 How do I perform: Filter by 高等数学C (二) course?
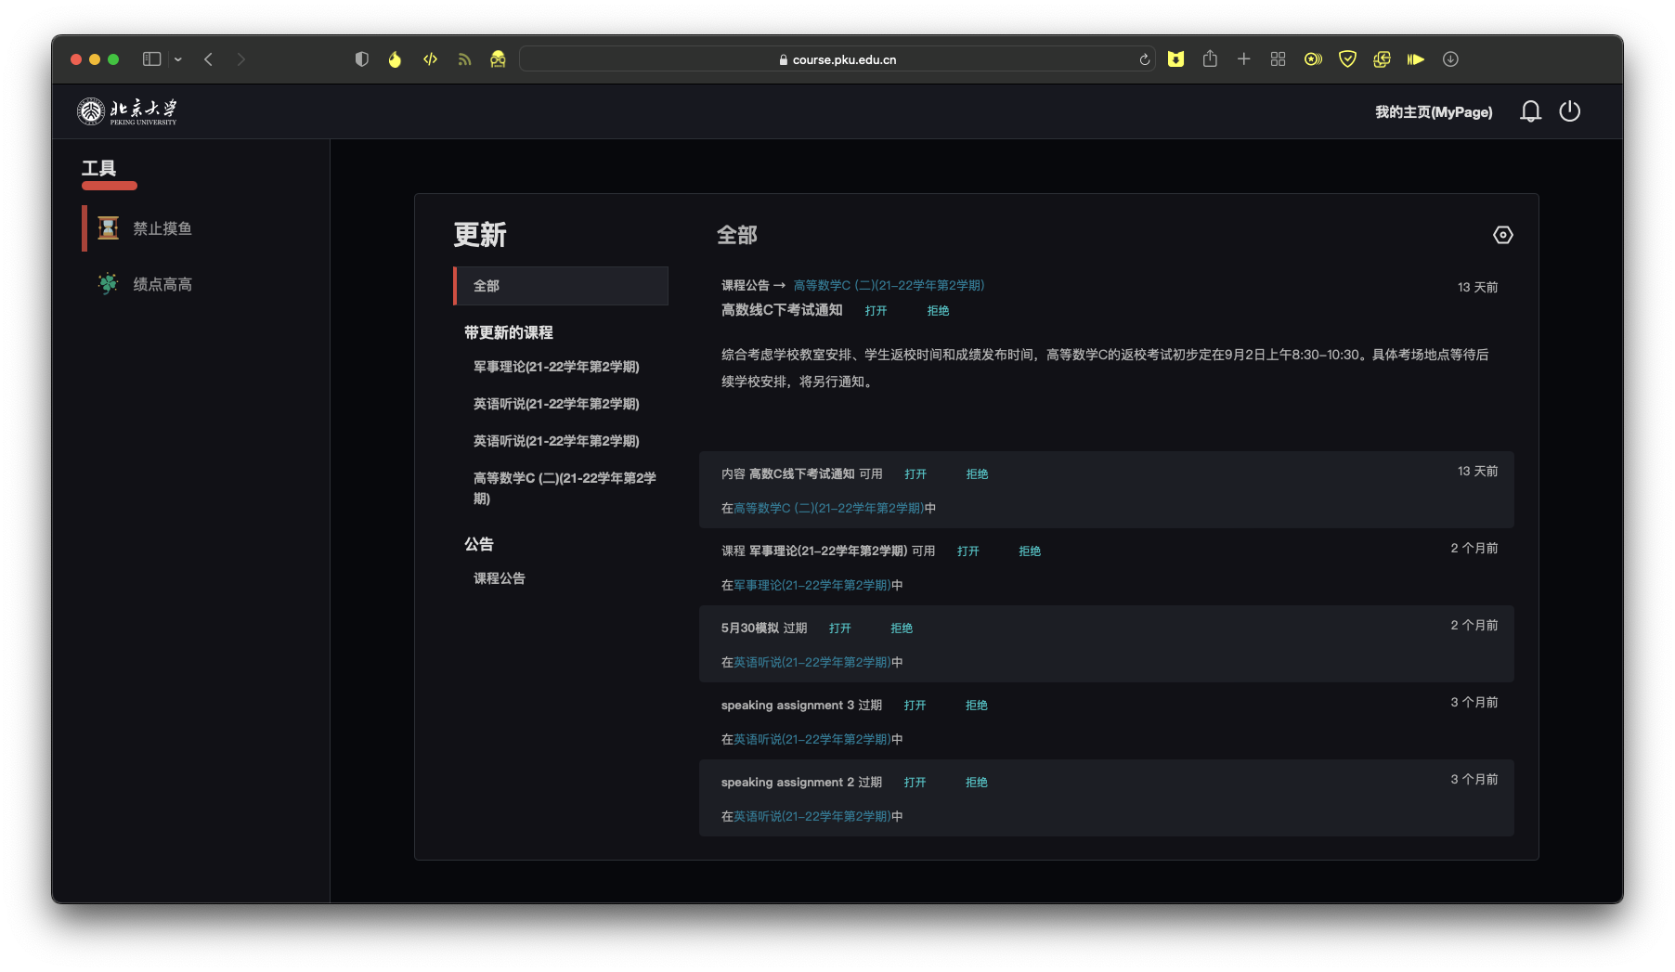[x=565, y=488]
